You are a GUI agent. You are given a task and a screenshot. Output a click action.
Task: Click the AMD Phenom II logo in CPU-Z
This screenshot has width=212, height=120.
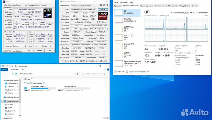pyautogui.click(x=48, y=13)
